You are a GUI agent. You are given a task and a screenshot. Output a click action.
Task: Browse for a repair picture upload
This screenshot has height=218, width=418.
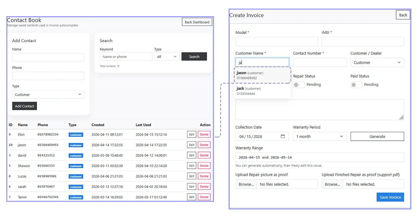tap(246, 184)
